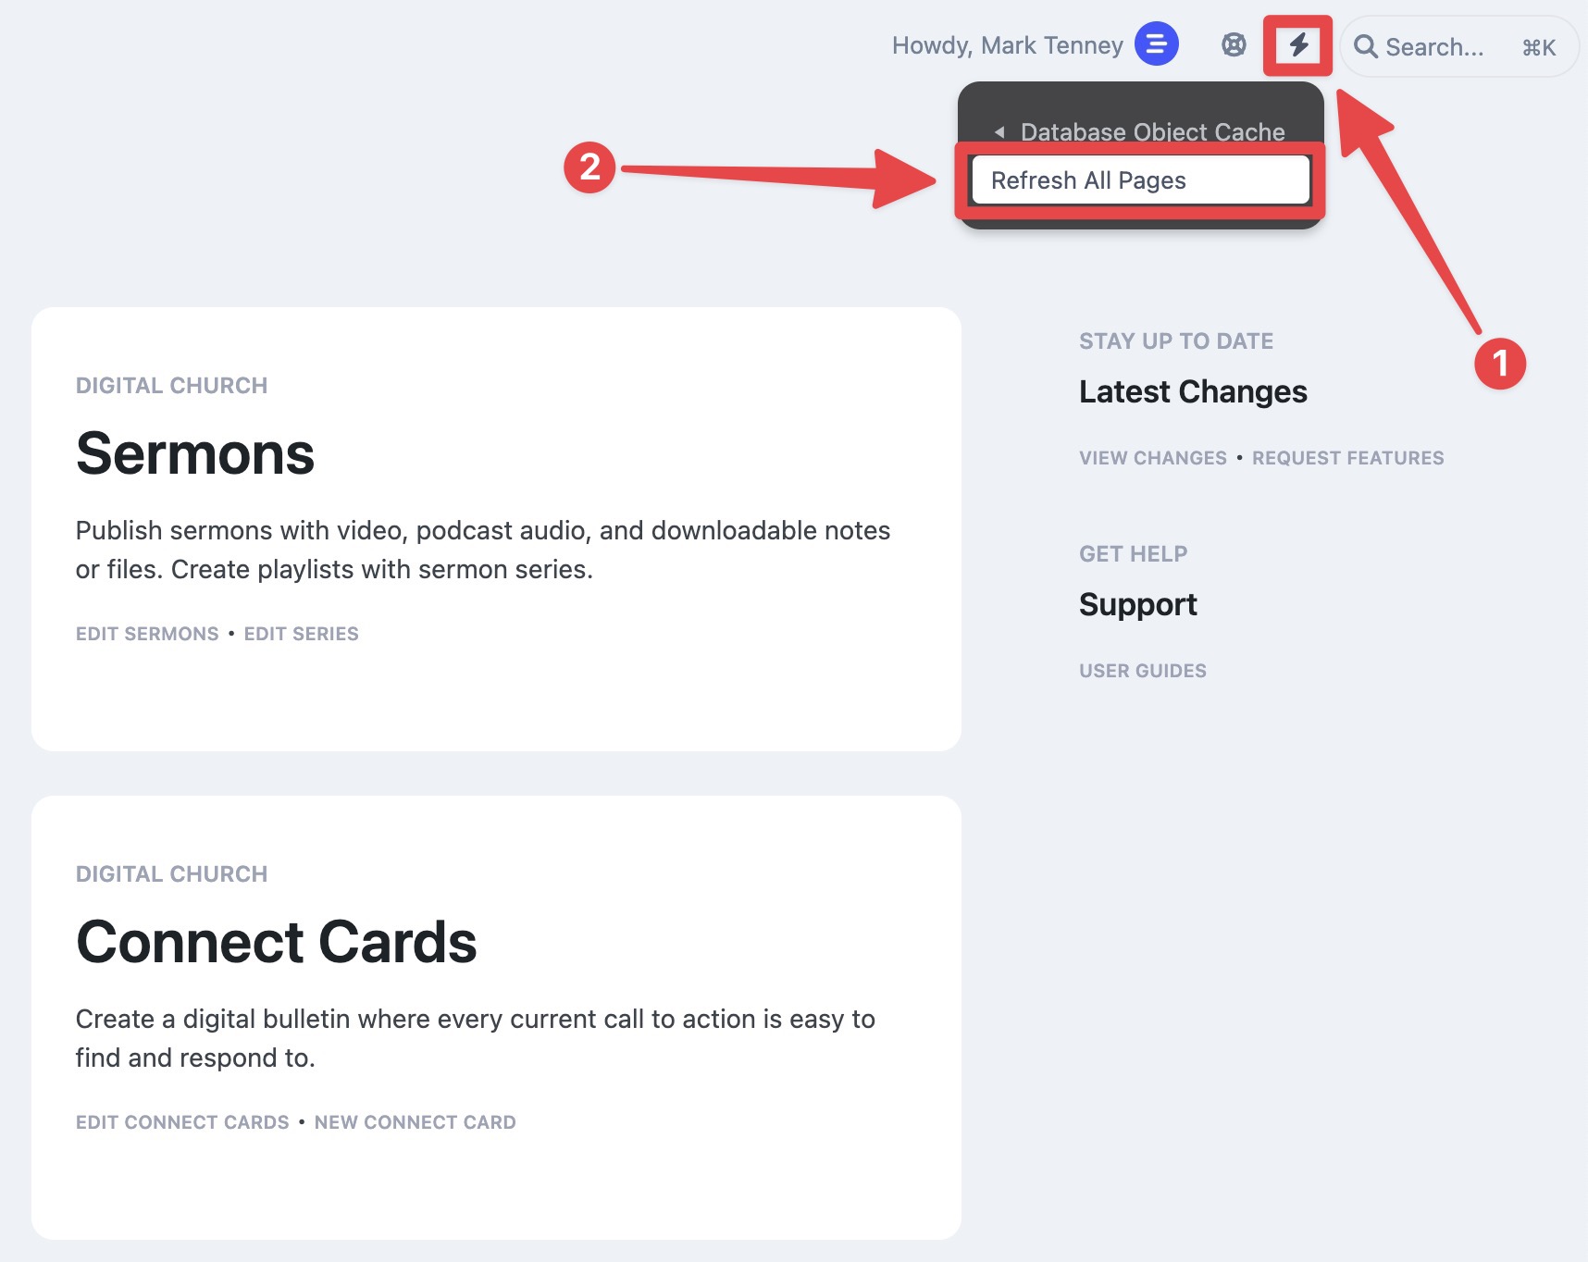This screenshot has height=1262, width=1588.
Task: Open the User Guides link
Action: (1143, 671)
